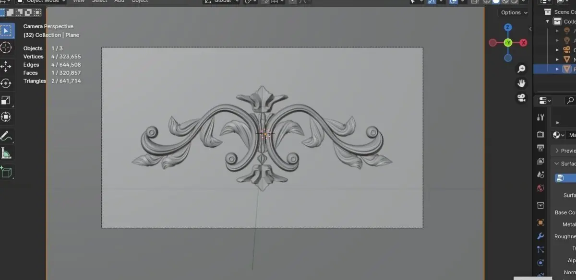Viewport: 576px width, 280px height.
Task: Activate the Add Cube tool
Action: coord(6,172)
